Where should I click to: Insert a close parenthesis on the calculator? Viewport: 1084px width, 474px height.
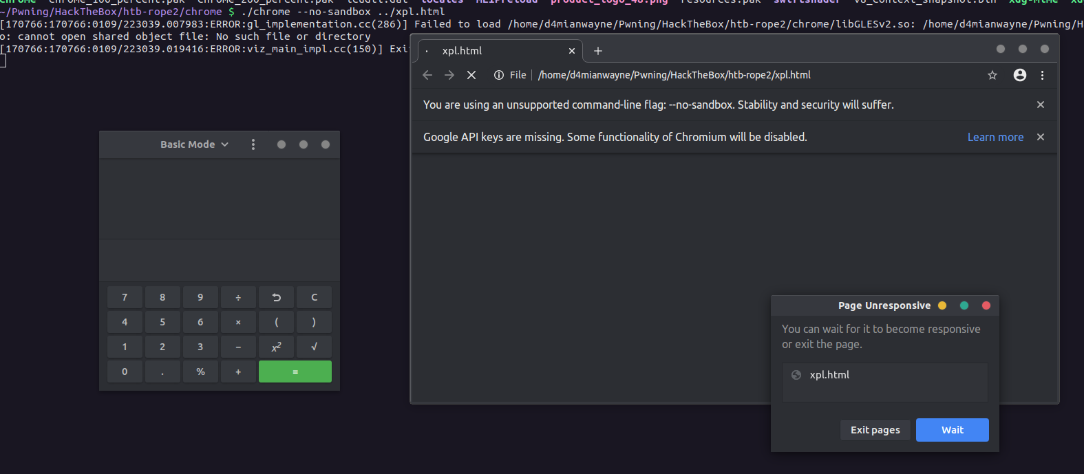click(314, 322)
